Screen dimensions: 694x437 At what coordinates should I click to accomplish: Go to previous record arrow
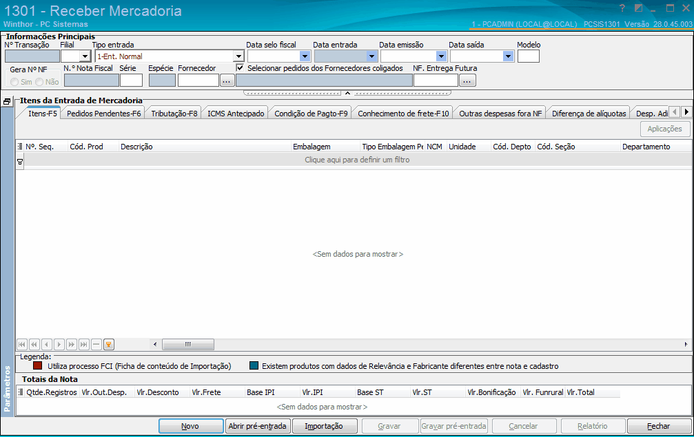[x=46, y=344]
